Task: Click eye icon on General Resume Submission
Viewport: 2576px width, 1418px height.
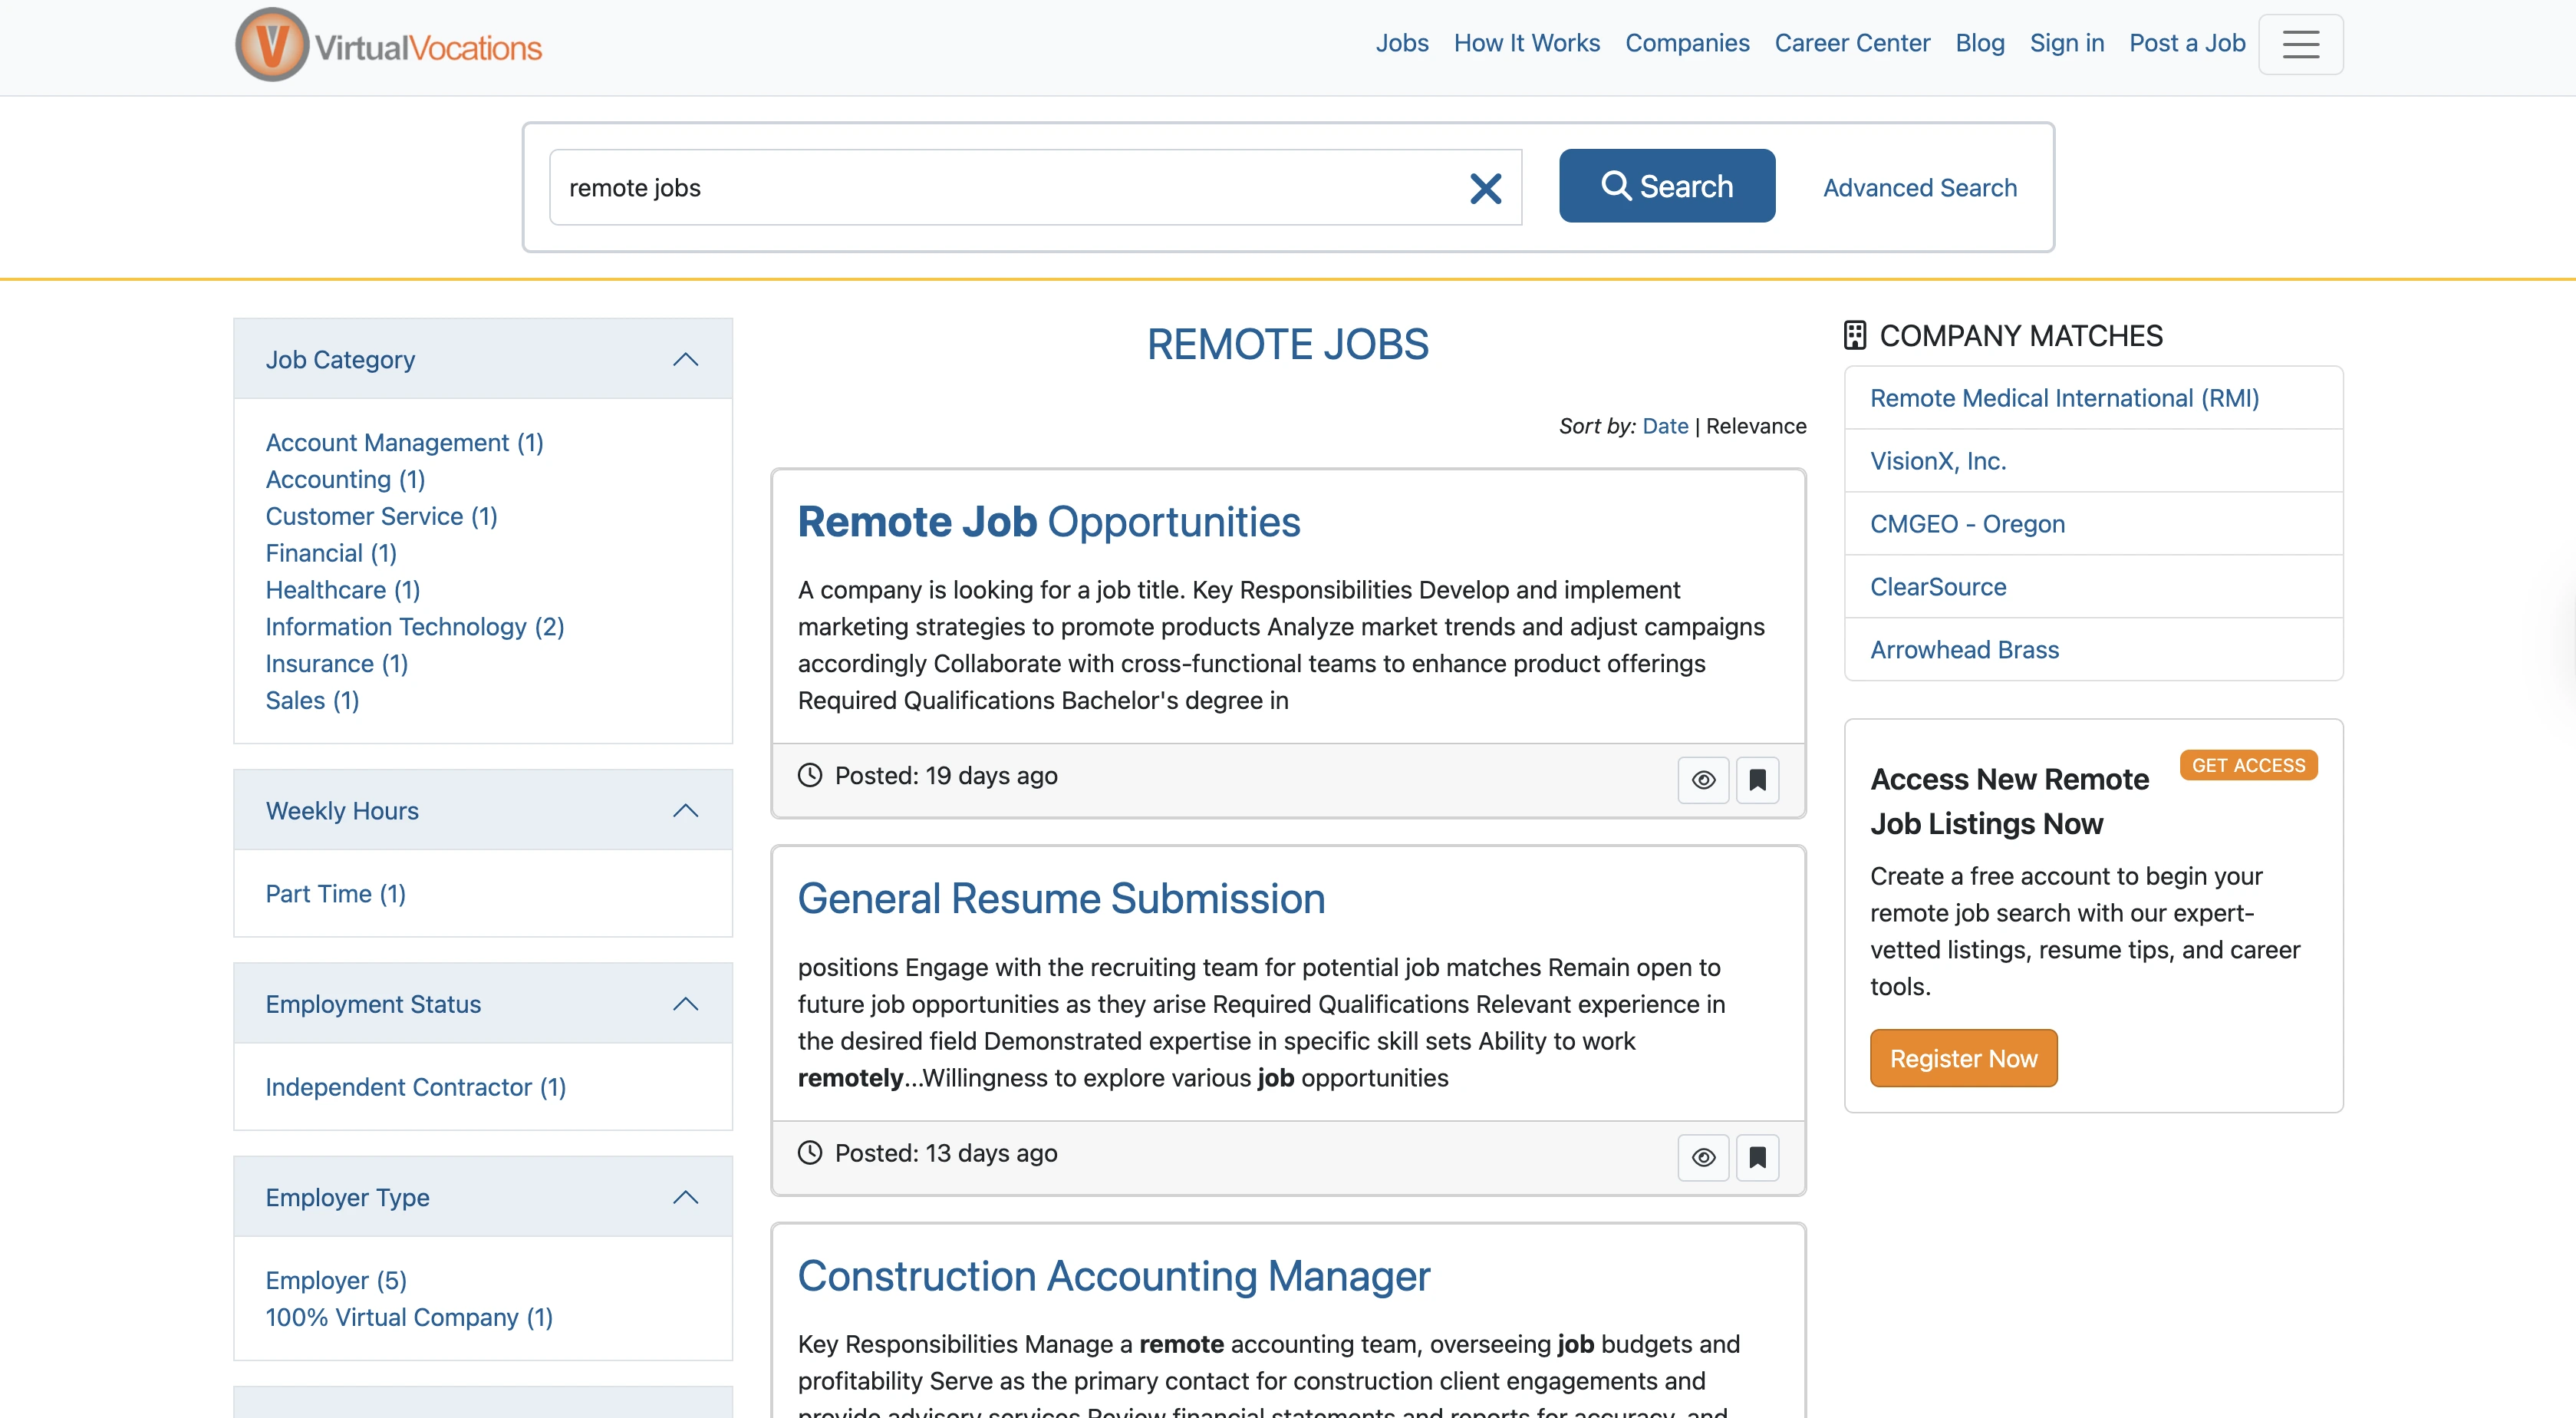Action: click(1703, 1157)
